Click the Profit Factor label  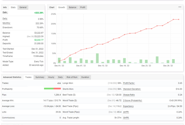(129, 83)
